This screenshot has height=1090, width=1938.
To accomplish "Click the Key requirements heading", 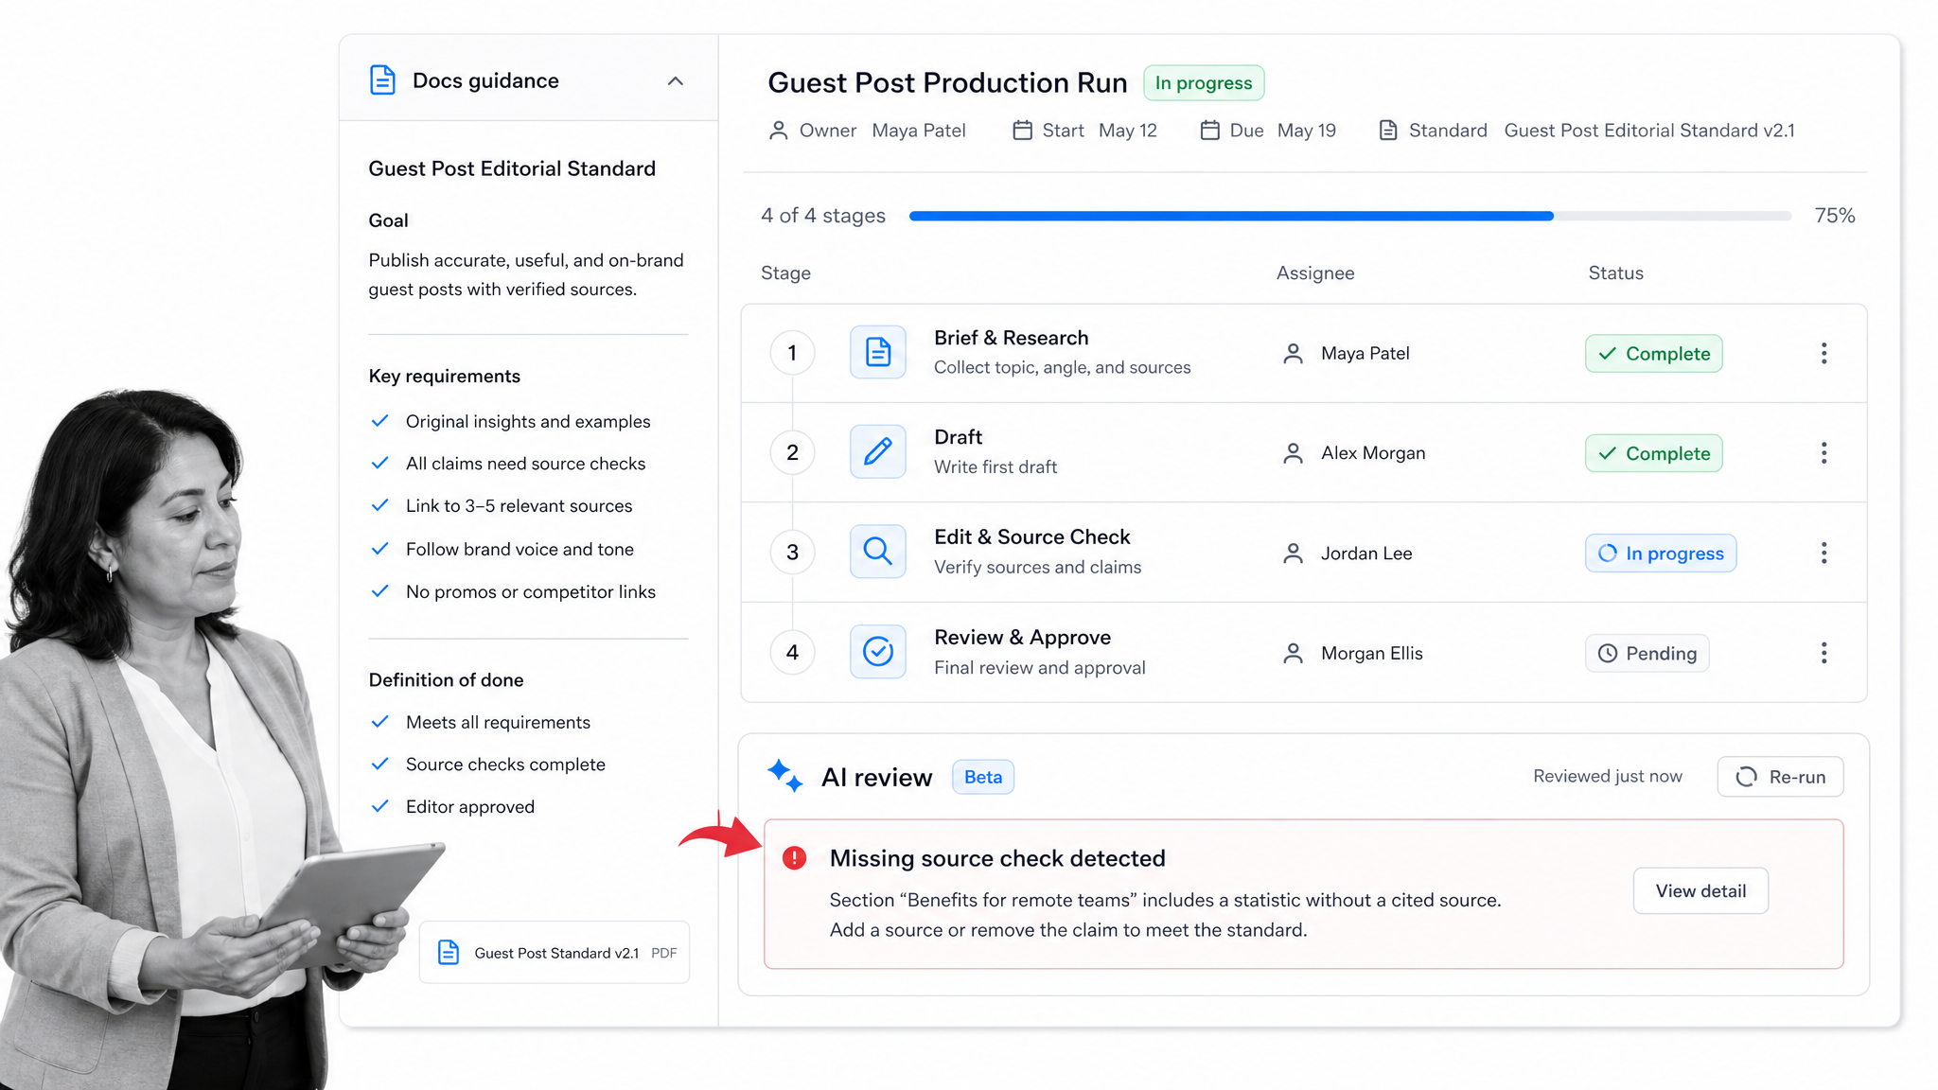I will tap(444, 376).
